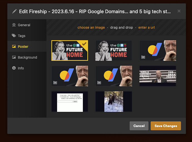The image size is (192, 142).
Task: Click the pencil edit icon in title
Action: [x=14, y=11]
